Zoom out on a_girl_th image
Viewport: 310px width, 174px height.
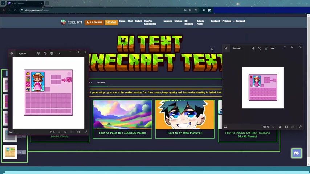pyautogui.click(x=59, y=132)
